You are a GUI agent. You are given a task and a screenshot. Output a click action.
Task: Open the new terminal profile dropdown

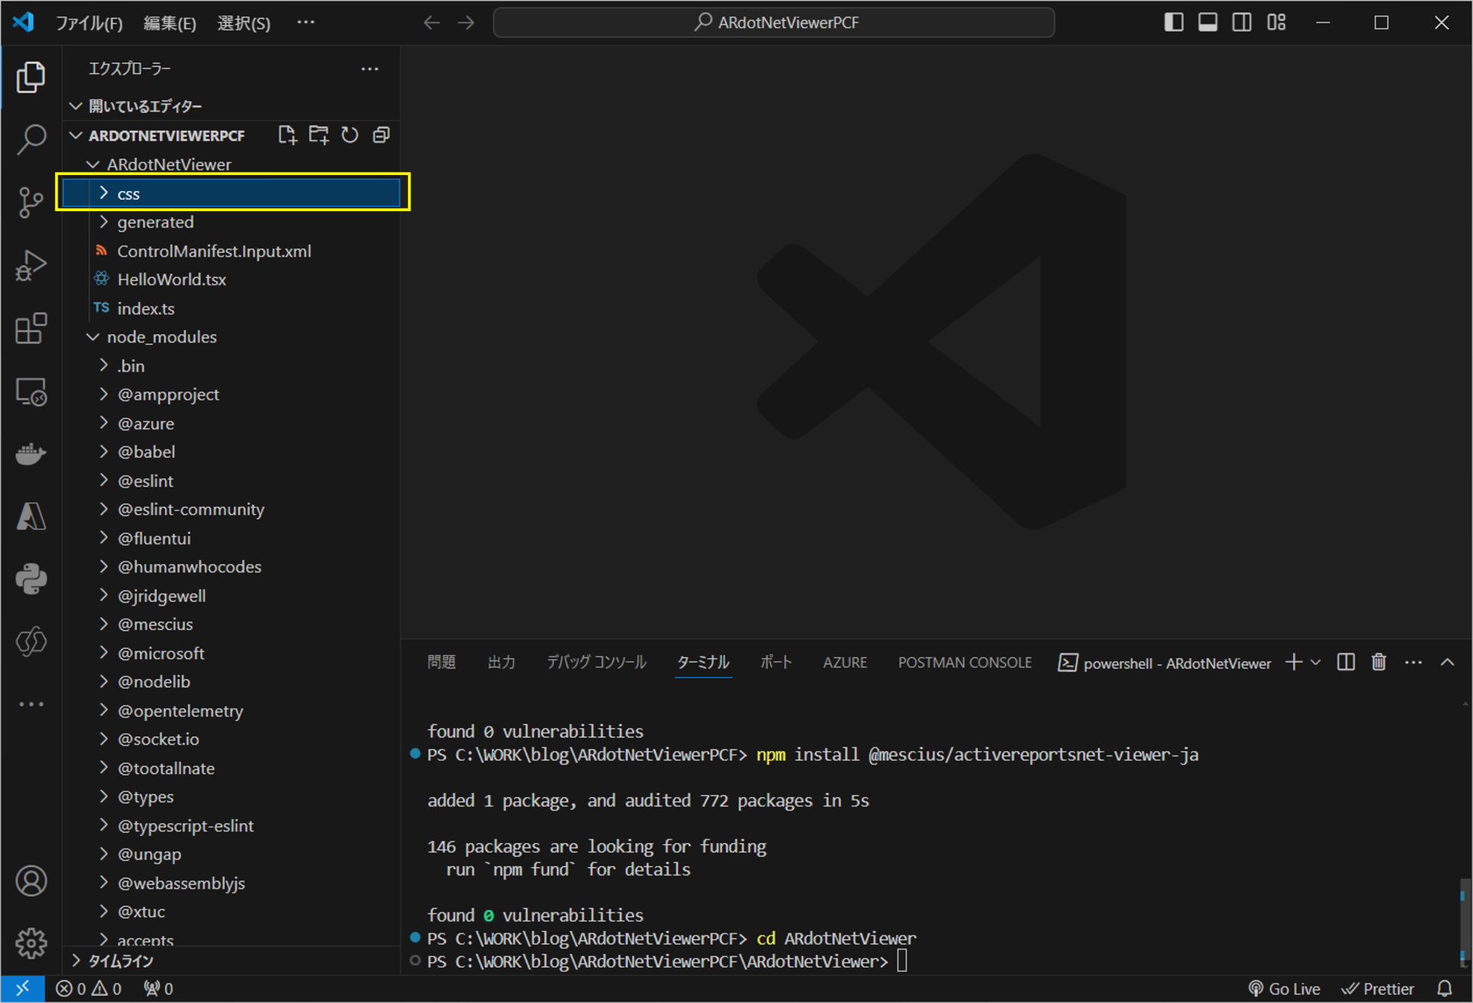click(1316, 662)
